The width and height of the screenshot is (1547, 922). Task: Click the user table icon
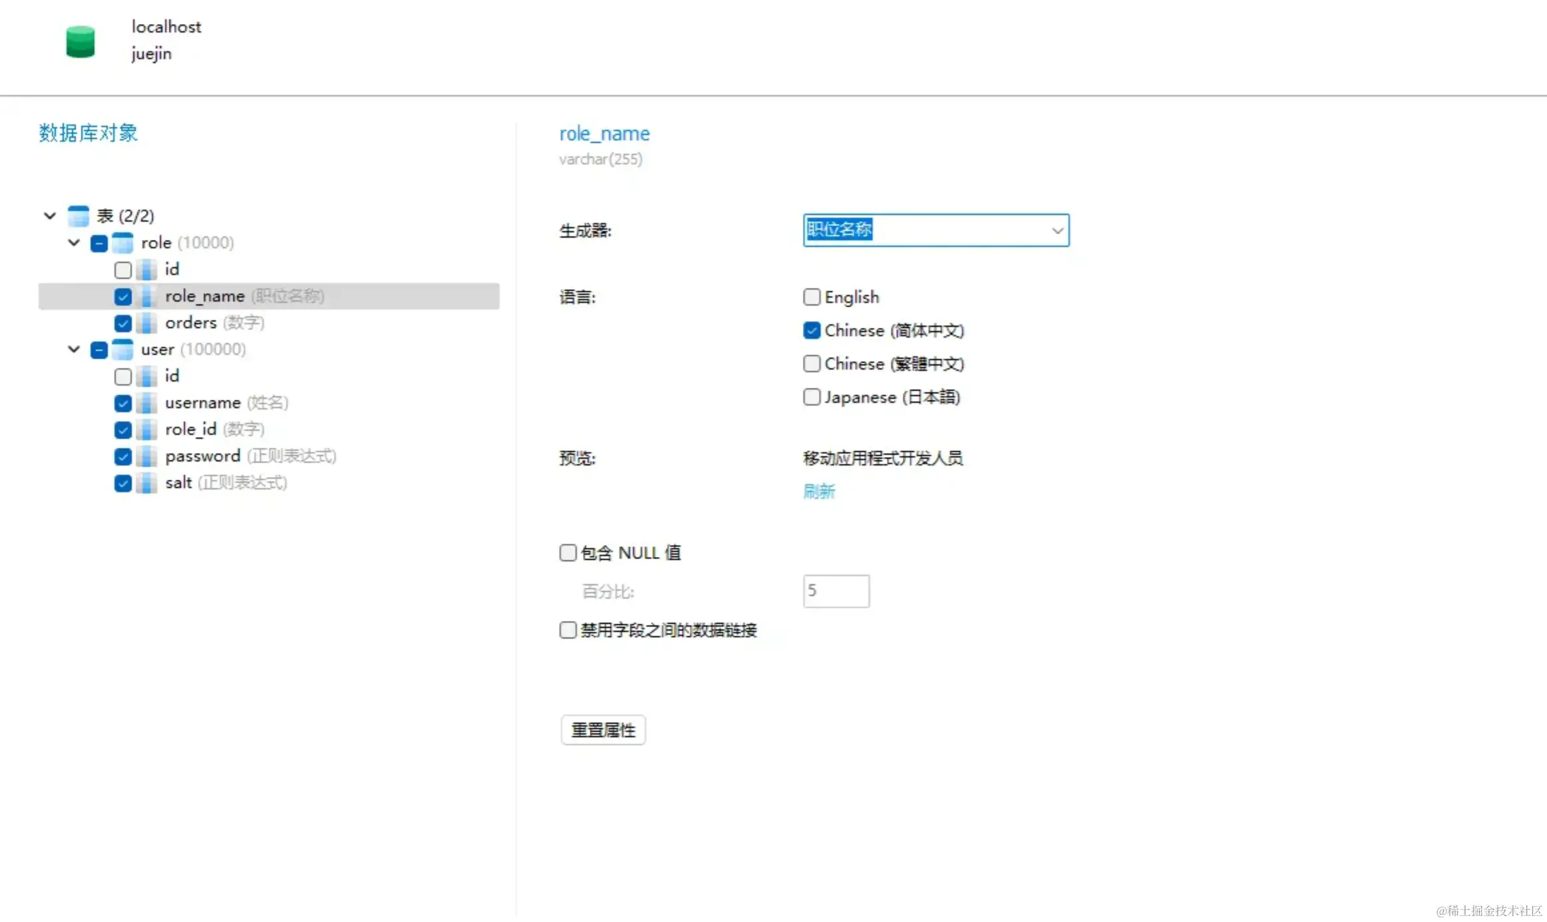[x=123, y=349]
